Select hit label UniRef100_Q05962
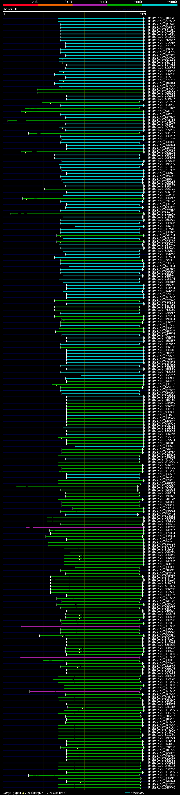Viewport: 180px width, 795px height. click(x=161, y=763)
